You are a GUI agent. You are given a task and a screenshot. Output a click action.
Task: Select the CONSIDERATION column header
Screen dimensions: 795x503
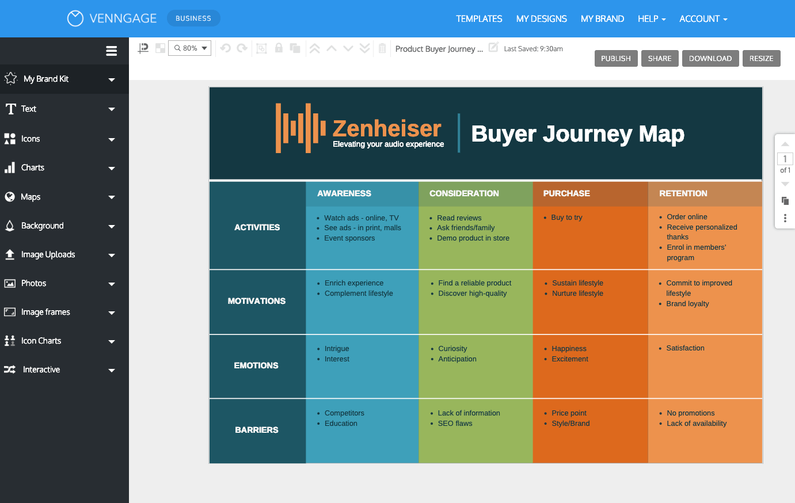464,193
